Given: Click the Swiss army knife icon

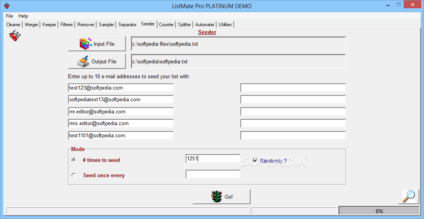Looking at the screenshot, I should [x=14, y=36].
